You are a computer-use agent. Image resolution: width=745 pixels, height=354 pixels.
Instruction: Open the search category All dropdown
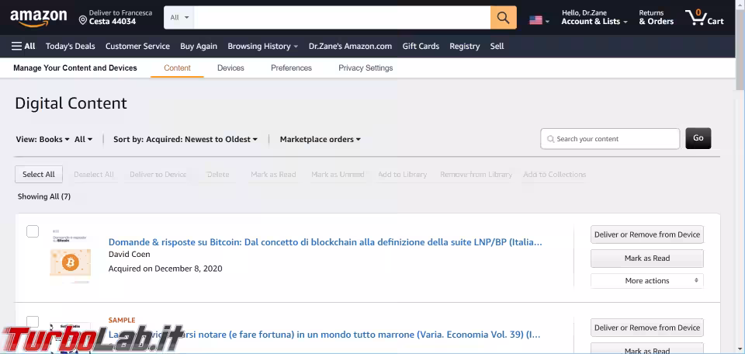click(x=179, y=18)
